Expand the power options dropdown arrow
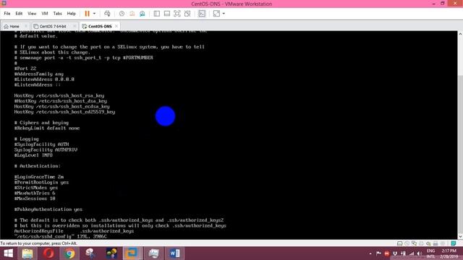This screenshot has width=463, height=260. click(94, 14)
